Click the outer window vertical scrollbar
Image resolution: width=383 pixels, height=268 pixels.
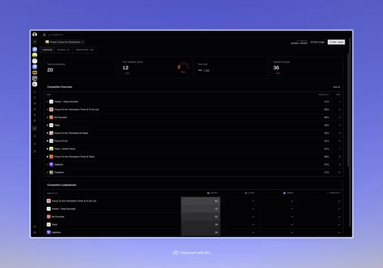(350, 132)
